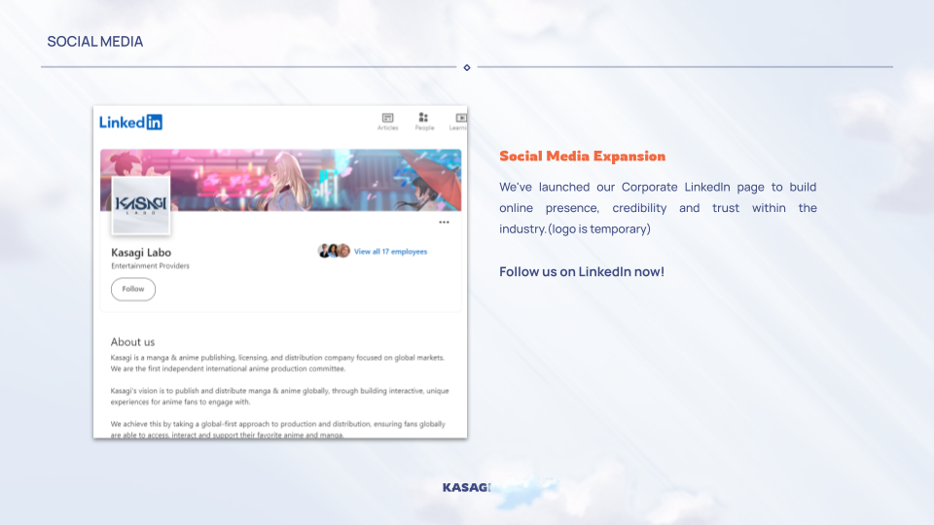Click the Follow button

point(133,290)
